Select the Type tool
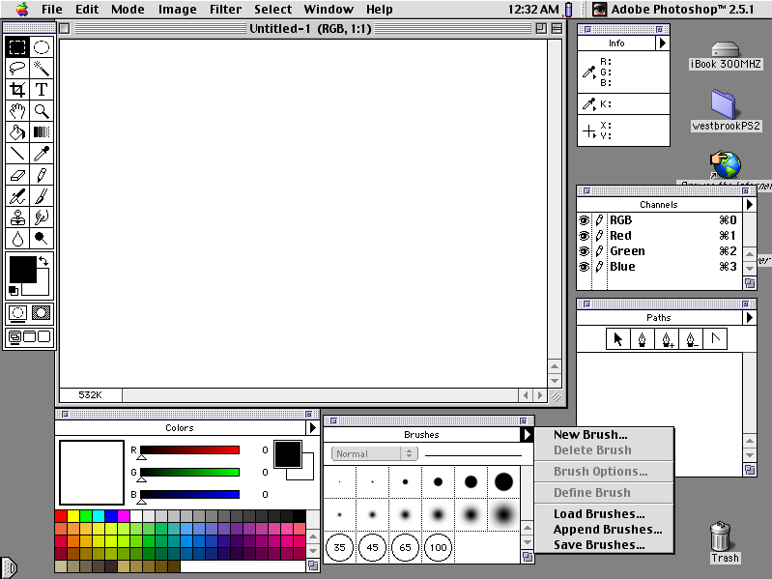 (x=42, y=90)
